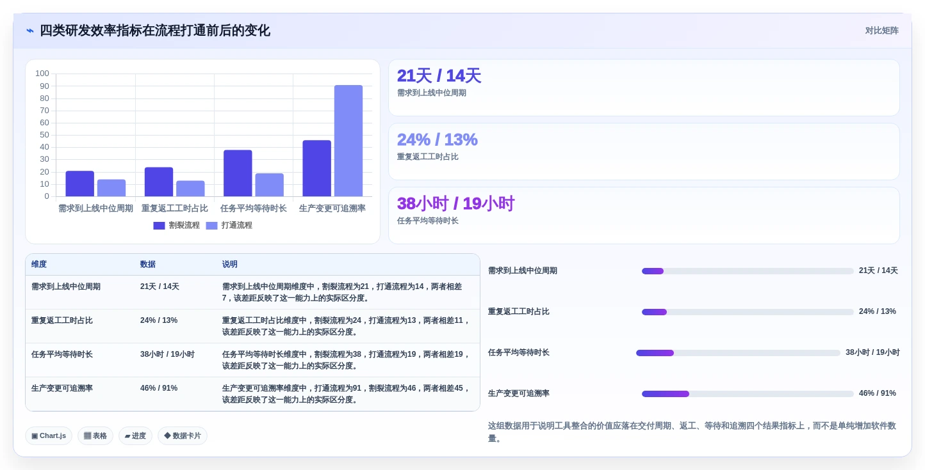The height and width of the screenshot is (470, 925).
Task: Click chart x-axis label 重复返工工时占比
Action: point(175,208)
